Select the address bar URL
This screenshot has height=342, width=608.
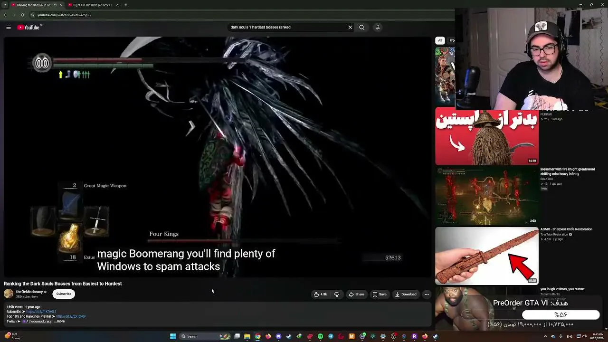[64, 15]
